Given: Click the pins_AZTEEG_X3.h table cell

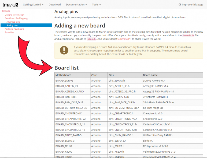Looking at the screenshot, I should [119, 86].
